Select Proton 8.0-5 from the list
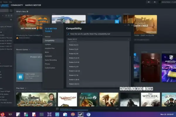Image resolution: width=176 pixels, height=117 pixels. tap(98, 45)
